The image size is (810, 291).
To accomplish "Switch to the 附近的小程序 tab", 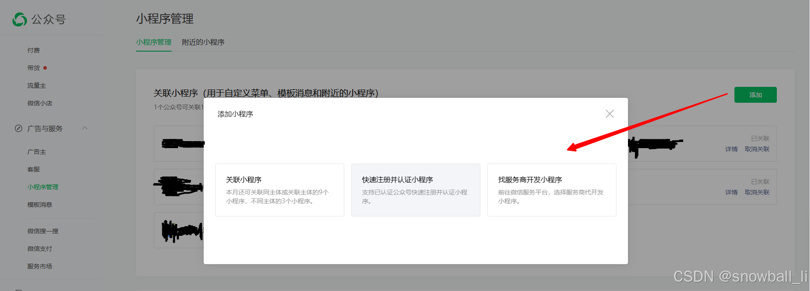I will click(x=203, y=42).
